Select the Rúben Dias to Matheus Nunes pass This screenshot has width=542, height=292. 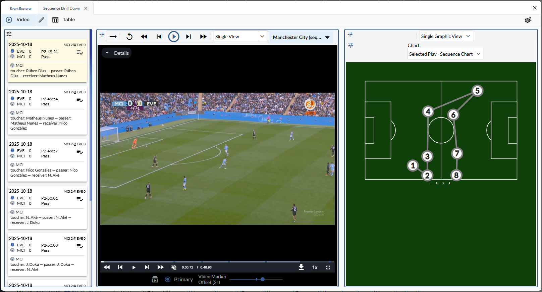[47, 61]
